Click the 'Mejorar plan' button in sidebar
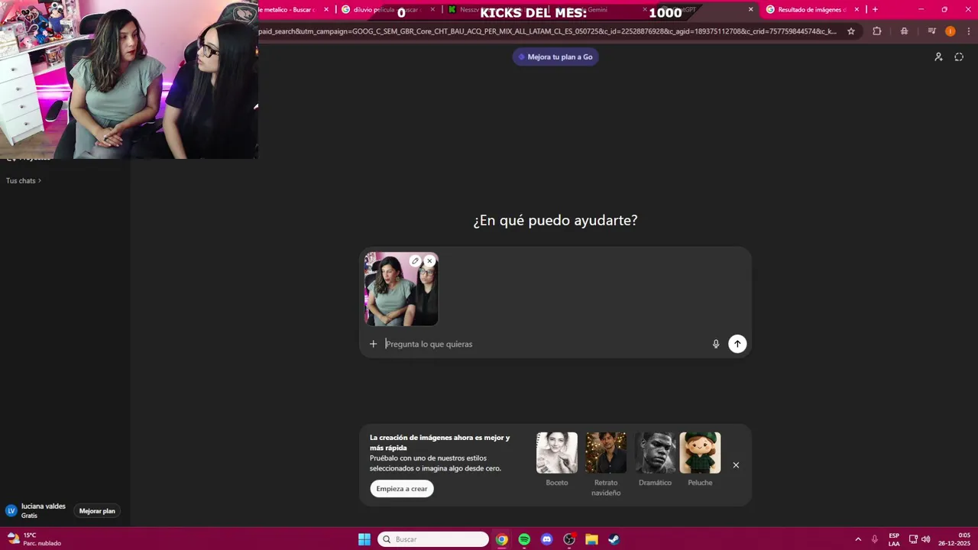This screenshot has height=550, width=978. [x=97, y=511]
